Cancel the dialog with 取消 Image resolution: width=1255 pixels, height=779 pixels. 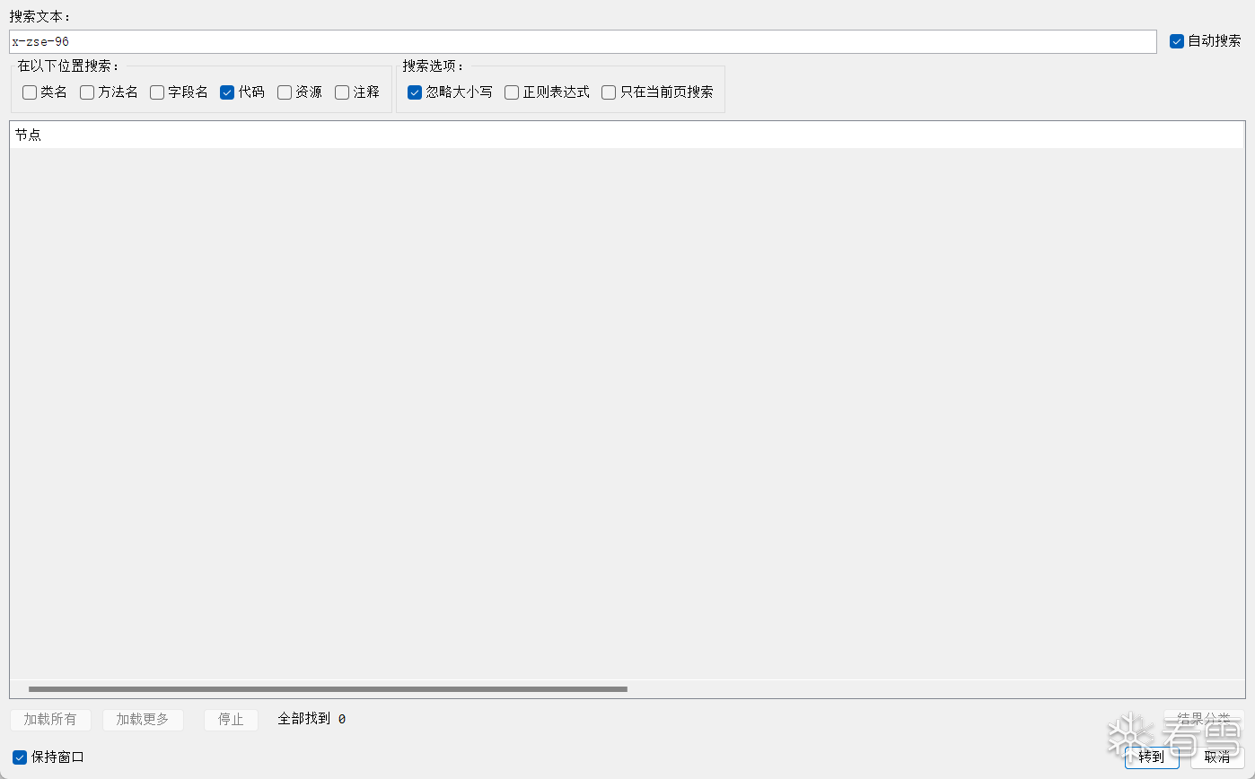pyautogui.click(x=1217, y=757)
